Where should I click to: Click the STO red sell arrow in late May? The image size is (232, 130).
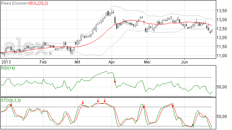(x=173, y=105)
